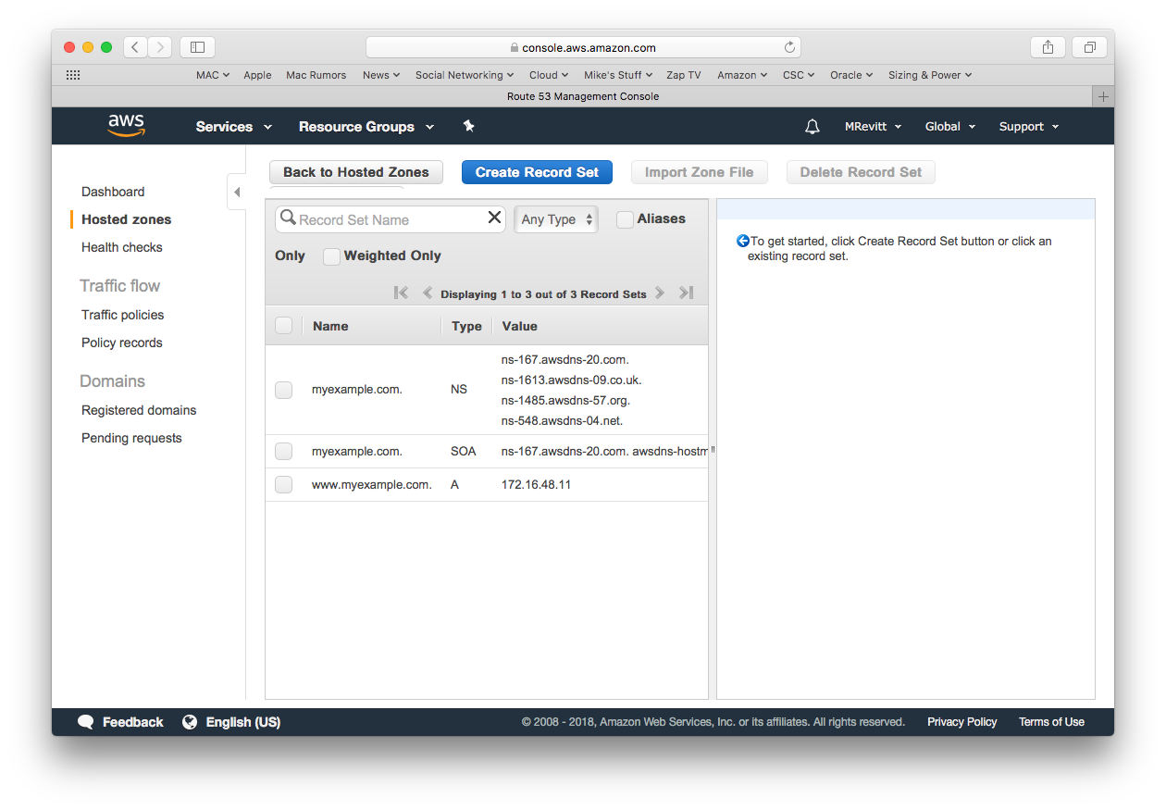Click the AWS logo

(x=126, y=126)
